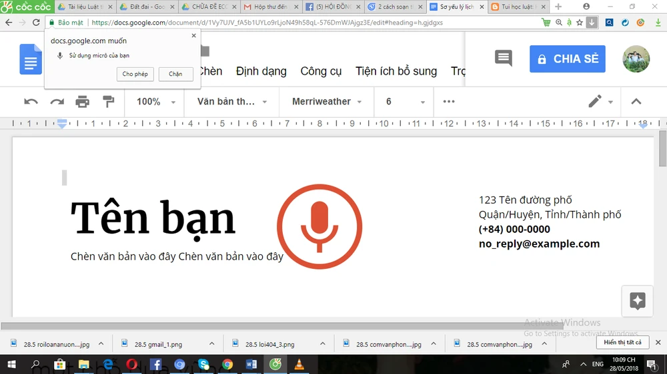Open the 100% zoom dropdown
667x374 pixels.
[155, 102]
